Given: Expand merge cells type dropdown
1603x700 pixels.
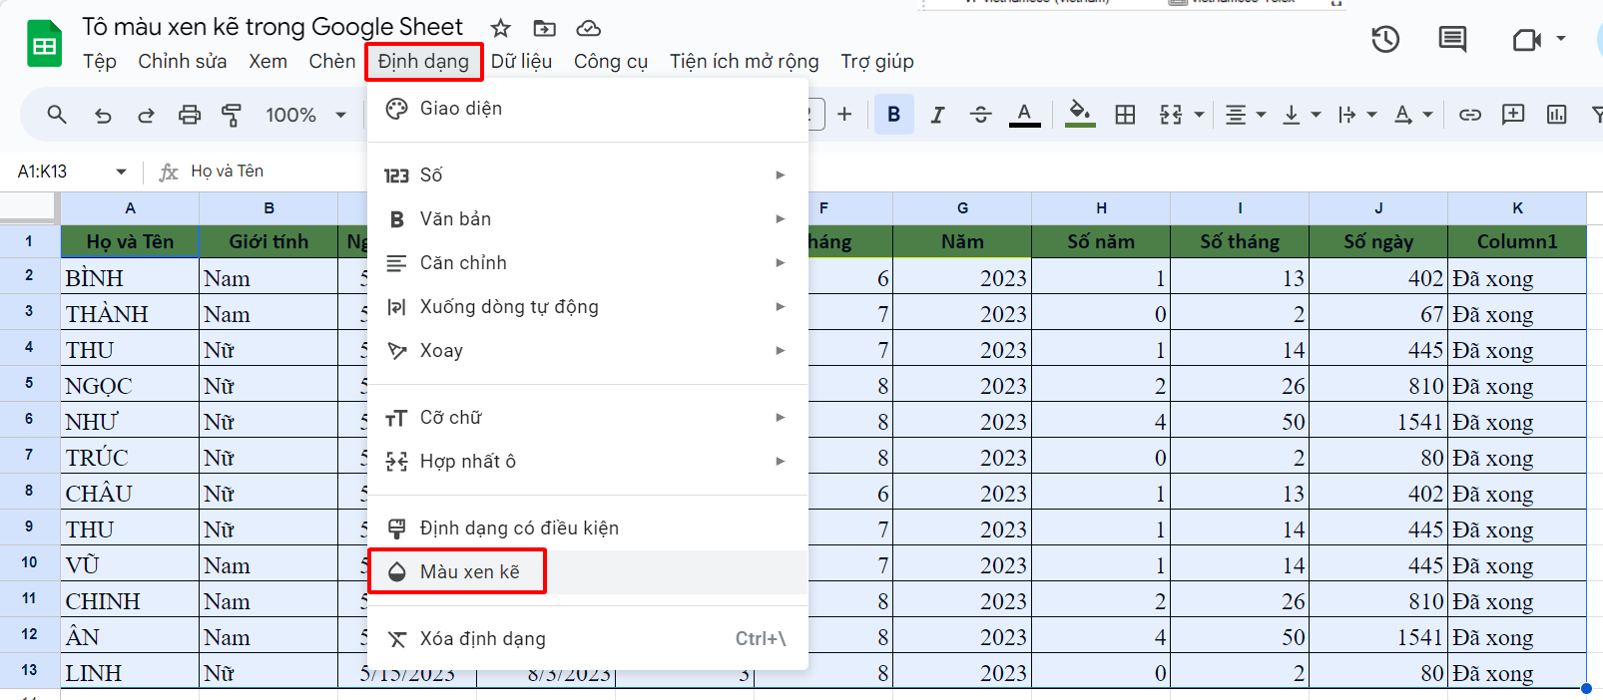Looking at the screenshot, I should pyautogui.click(x=1199, y=115).
